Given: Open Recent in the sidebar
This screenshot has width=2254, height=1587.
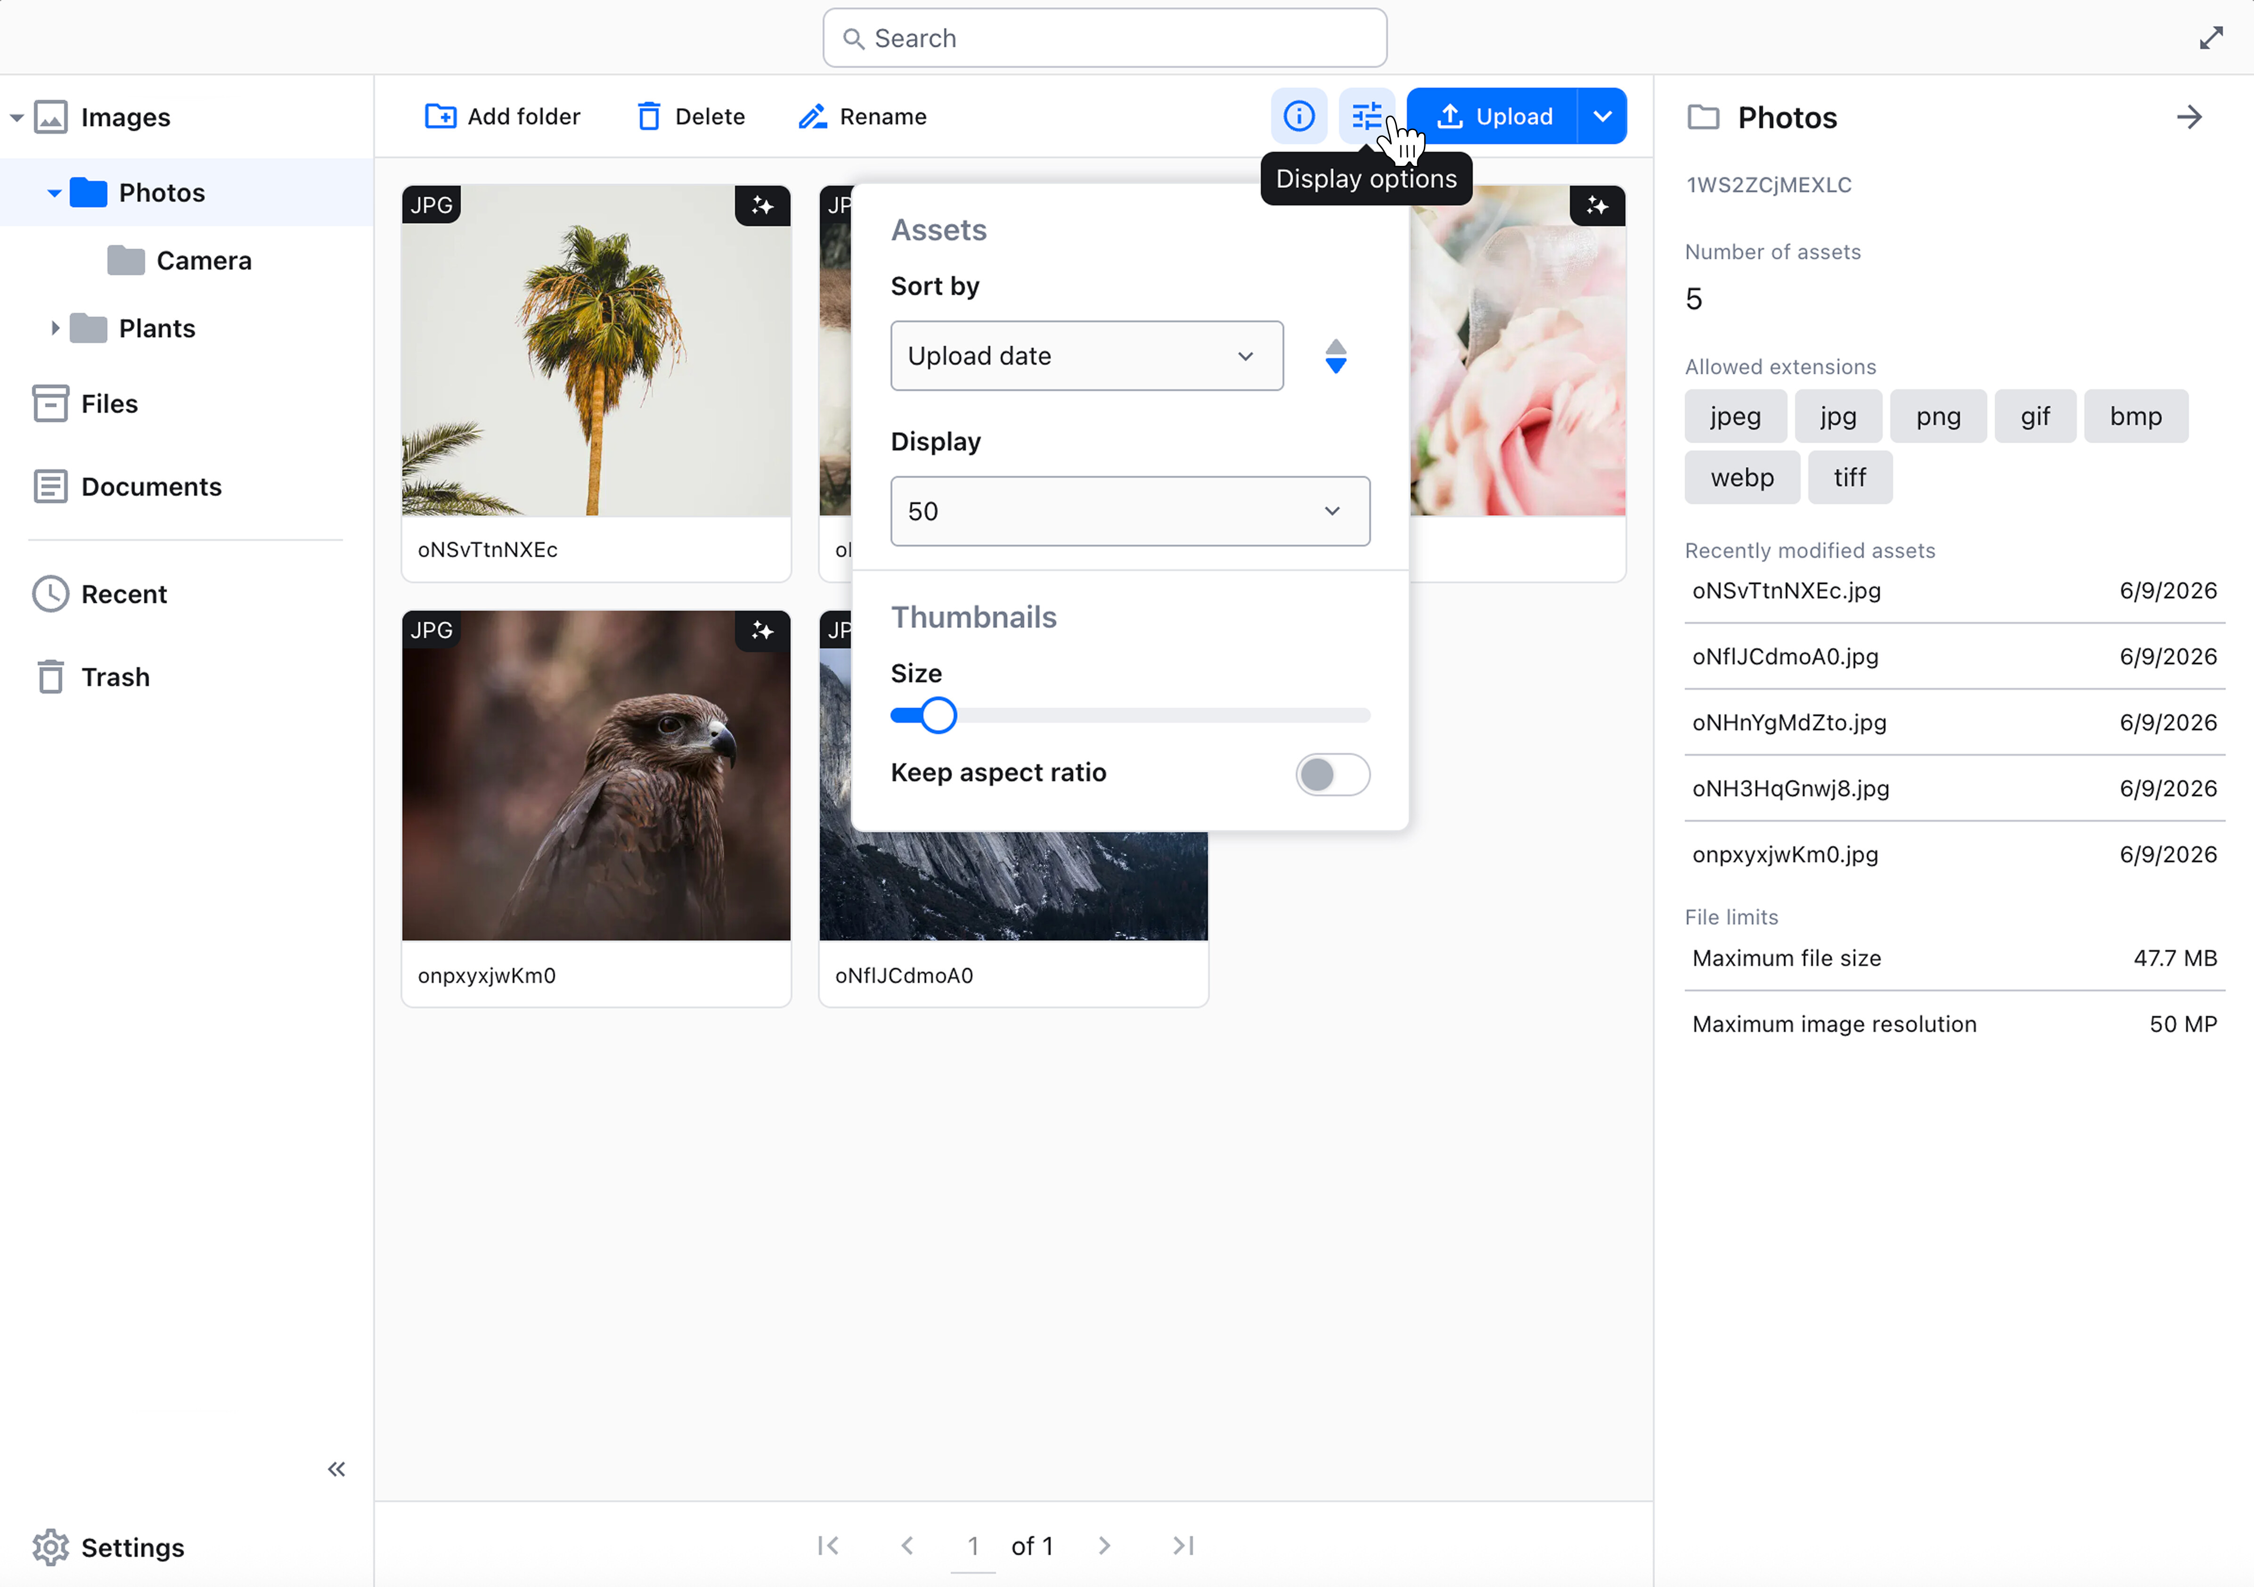Looking at the screenshot, I should pyautogui.click(x=124, y=594).
